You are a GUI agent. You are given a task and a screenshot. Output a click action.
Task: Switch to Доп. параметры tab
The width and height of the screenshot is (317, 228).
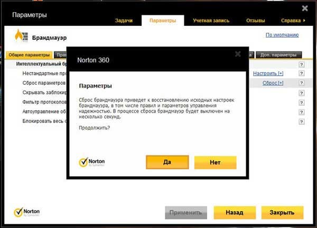pyautogui.click(x=278, y=55)
